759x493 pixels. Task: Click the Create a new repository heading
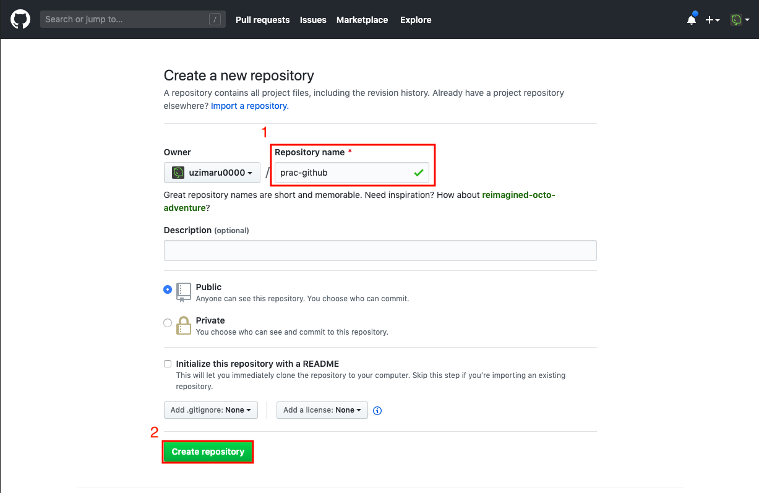coord(239,75)
